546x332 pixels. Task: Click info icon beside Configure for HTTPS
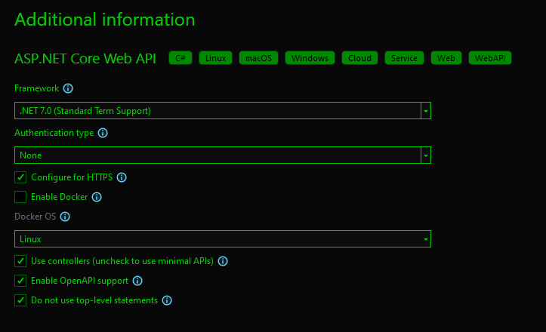point(122,177)
